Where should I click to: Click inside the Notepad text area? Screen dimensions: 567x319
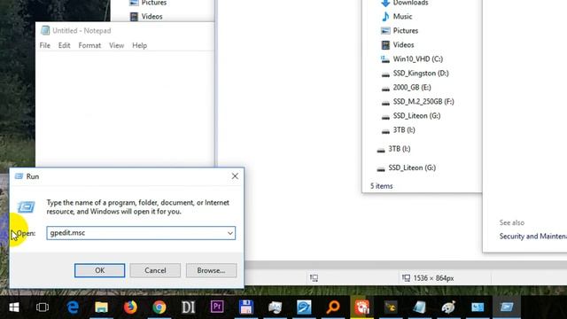125,108
